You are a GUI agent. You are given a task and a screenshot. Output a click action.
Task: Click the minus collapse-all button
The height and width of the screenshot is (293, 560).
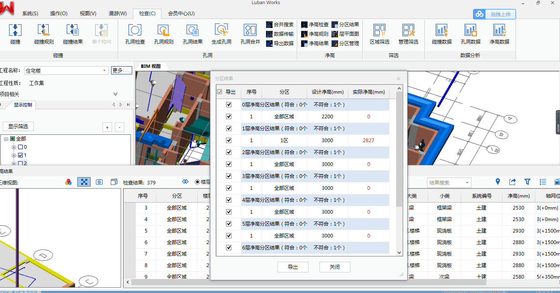click(x=119, y=127)
